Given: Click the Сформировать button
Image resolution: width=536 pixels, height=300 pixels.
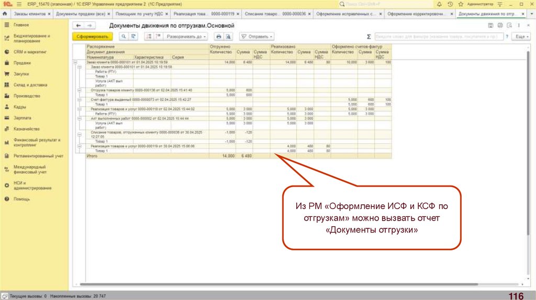Looking at the screenshot, I should click(92, 37).
